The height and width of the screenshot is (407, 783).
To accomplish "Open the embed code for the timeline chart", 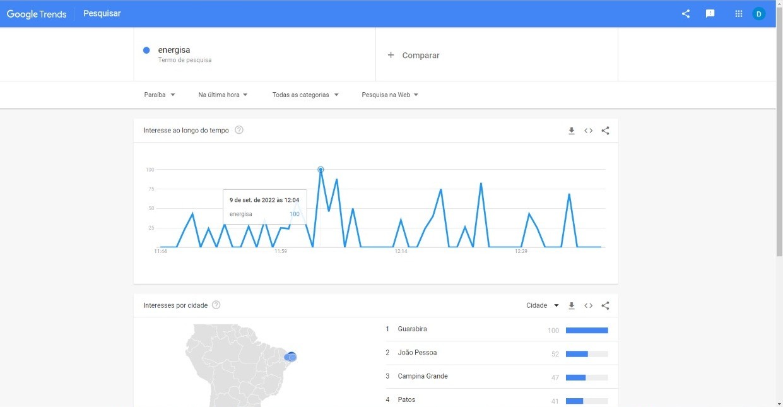I will point(588,131).
